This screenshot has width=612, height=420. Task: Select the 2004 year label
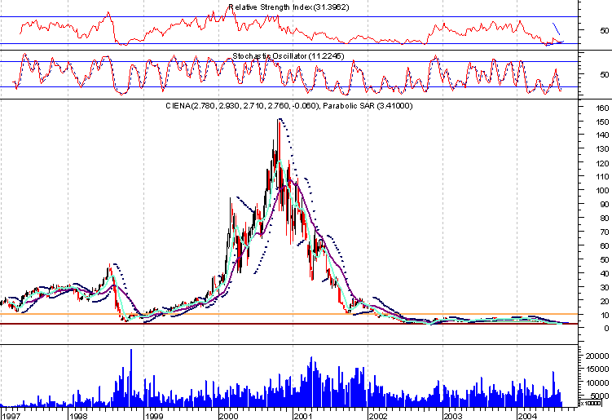[x=527, y=416]
